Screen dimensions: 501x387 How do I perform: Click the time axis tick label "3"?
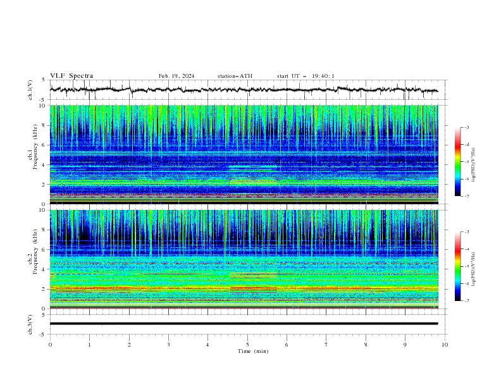(168, 345)
